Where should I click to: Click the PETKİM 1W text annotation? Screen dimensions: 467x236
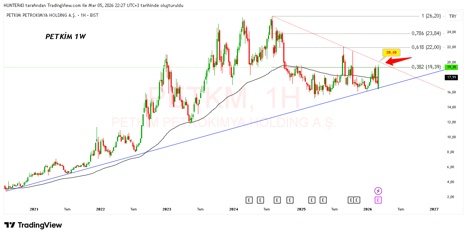pyautogui.click(x=66, y=36)
